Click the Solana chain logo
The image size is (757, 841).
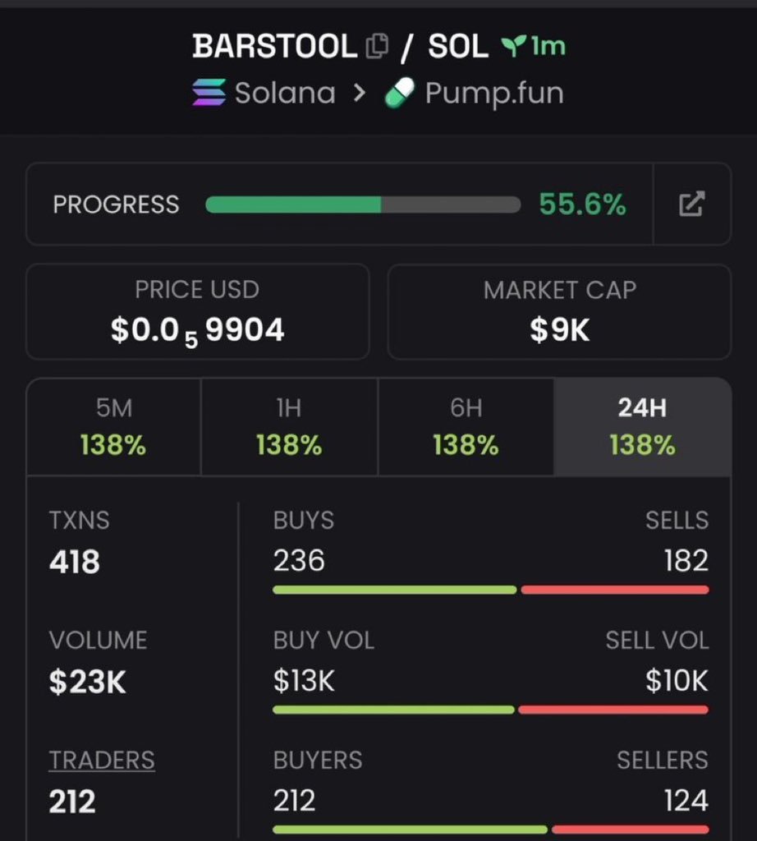pos(209,92)
